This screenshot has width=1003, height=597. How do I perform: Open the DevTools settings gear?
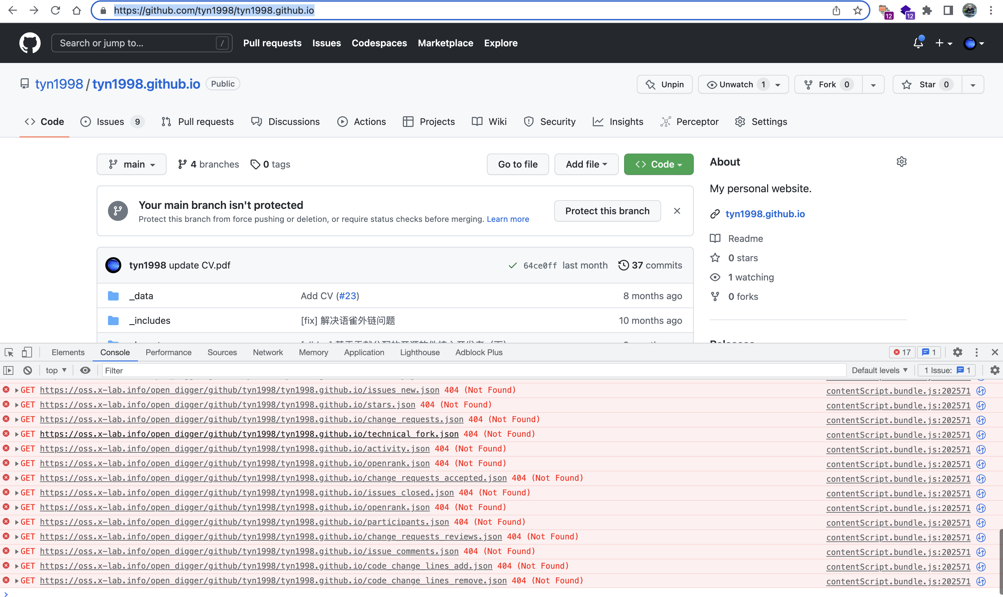pos(957,352)
